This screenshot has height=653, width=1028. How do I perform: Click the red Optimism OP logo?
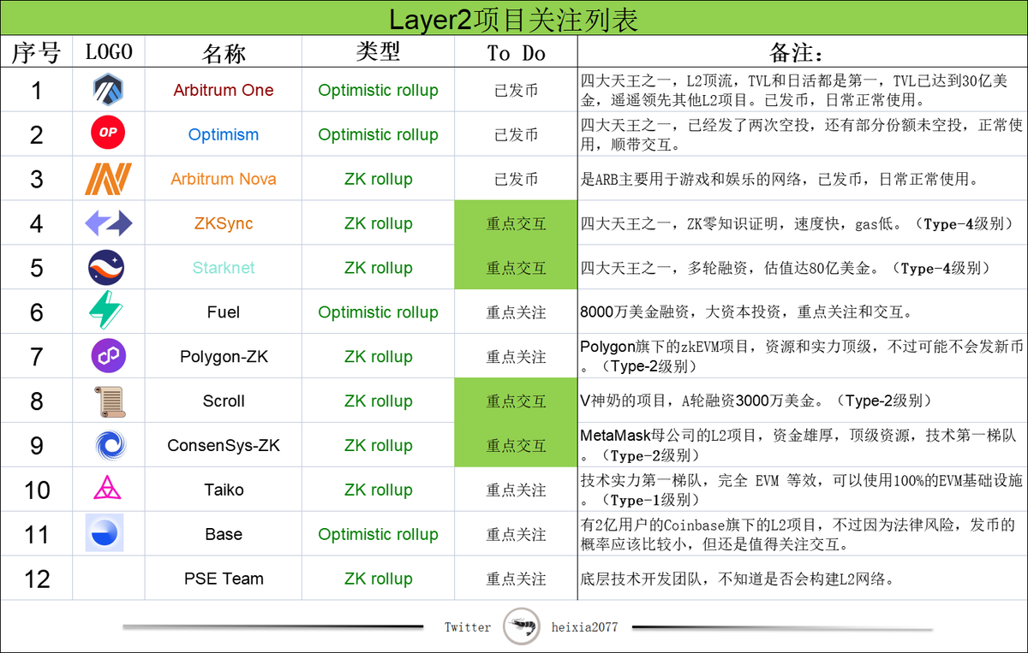pos(108,134)
